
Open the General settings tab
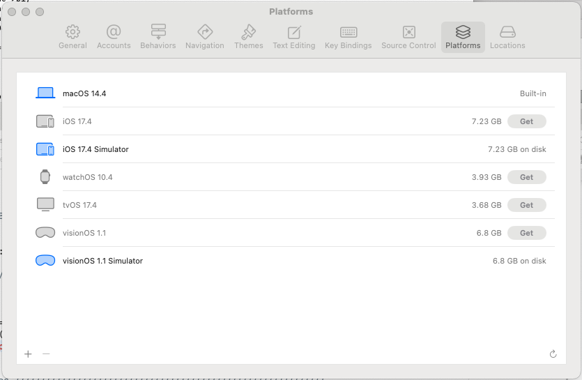[72, 37]
